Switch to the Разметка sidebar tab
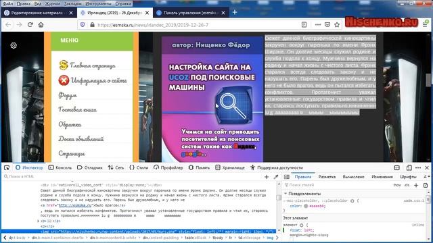The height and width of the screenshot is (243, 433). tap(327, 177)
